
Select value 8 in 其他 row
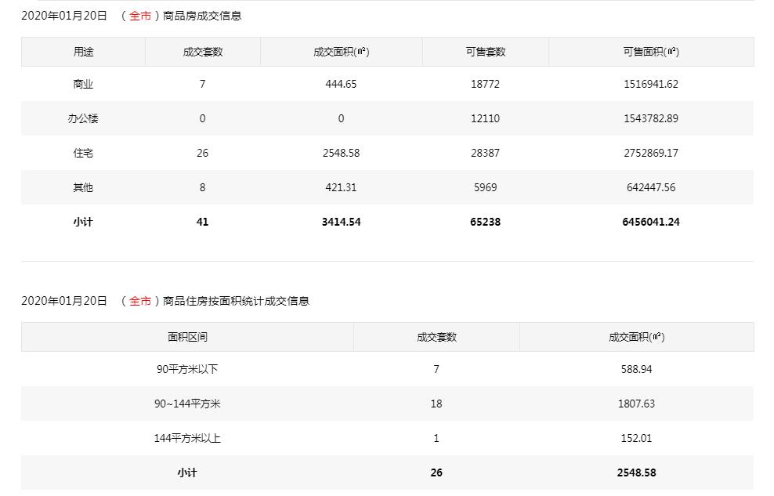202,187
